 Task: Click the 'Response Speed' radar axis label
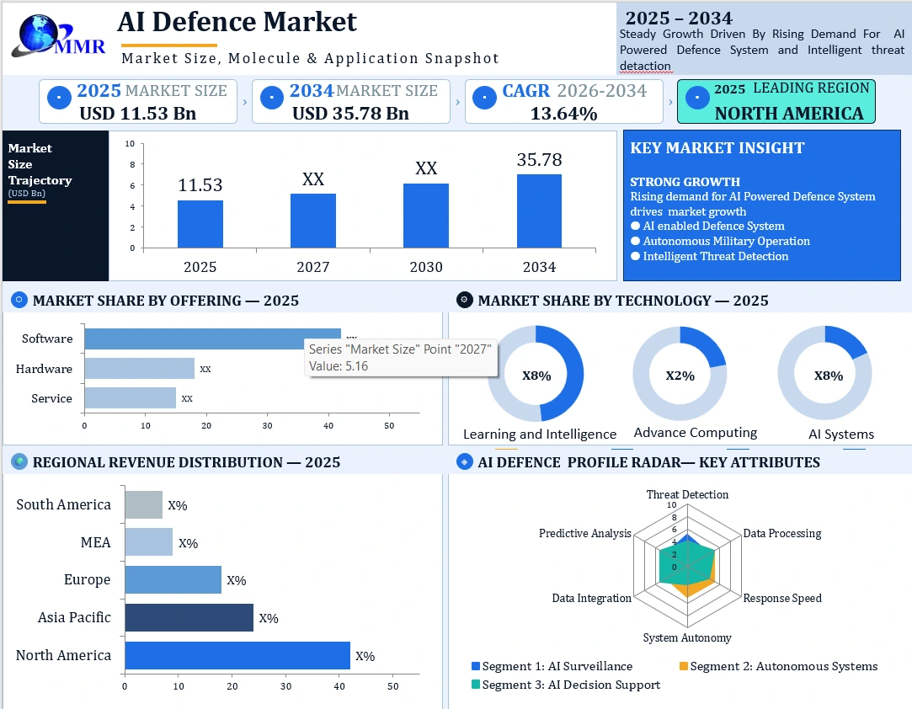coord(782,598)
